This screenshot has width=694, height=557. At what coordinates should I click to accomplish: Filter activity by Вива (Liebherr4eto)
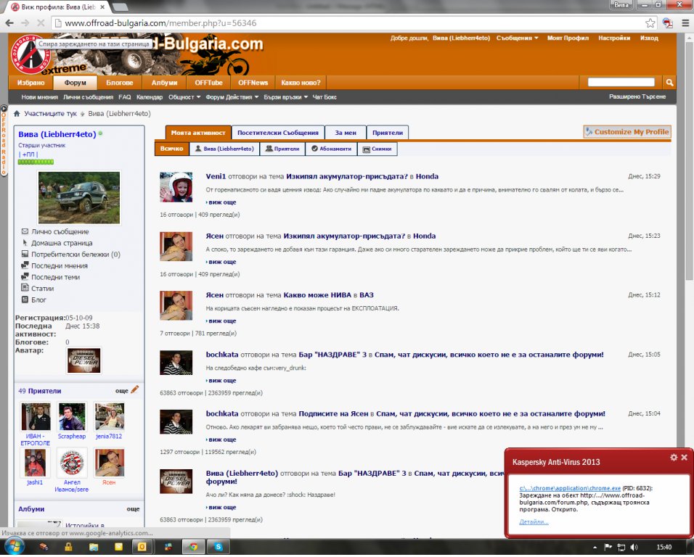[224, 149]
